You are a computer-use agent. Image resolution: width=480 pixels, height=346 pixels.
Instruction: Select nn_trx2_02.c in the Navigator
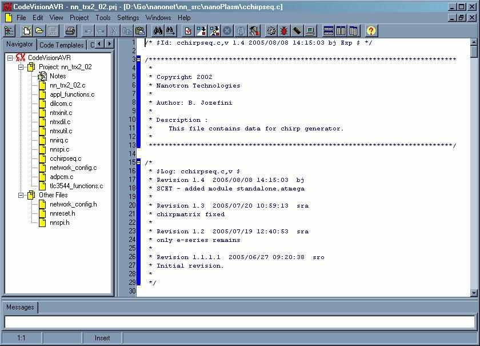point(67,85)
